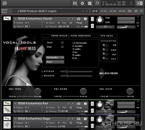Switch to rack page 49-64
The width and height of the screenshot is (145, 130).
coord(122,11)
